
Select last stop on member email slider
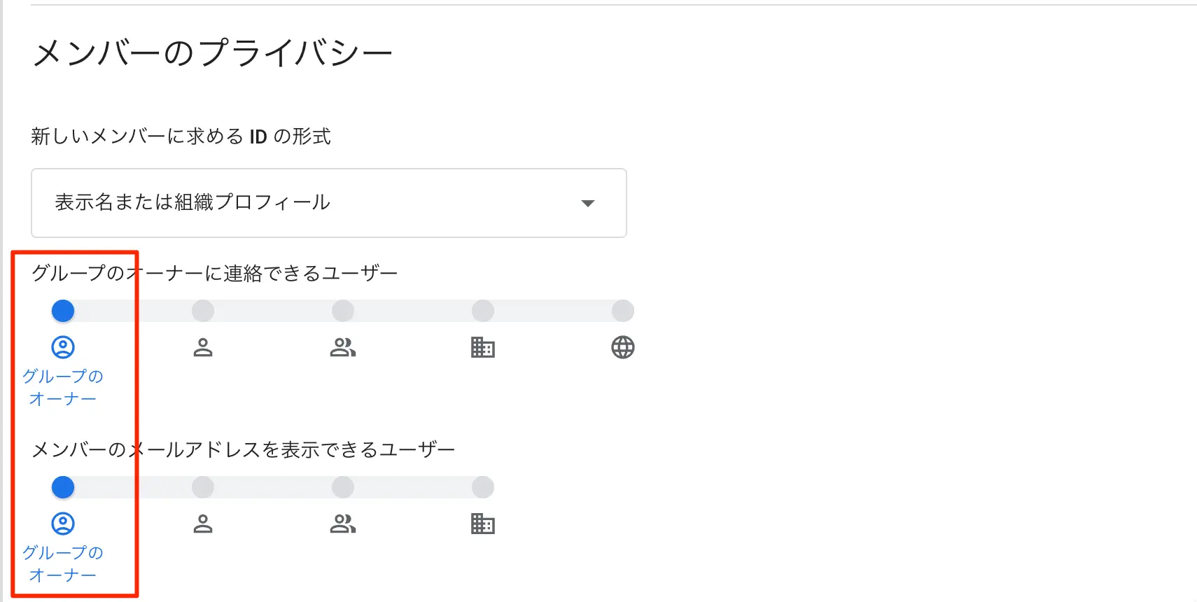click(x=483, y=487)
